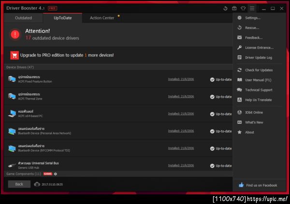290x204 pixels.
Task: Click the Facebook thumbs-up icon
Action: [x=241, y=185]
